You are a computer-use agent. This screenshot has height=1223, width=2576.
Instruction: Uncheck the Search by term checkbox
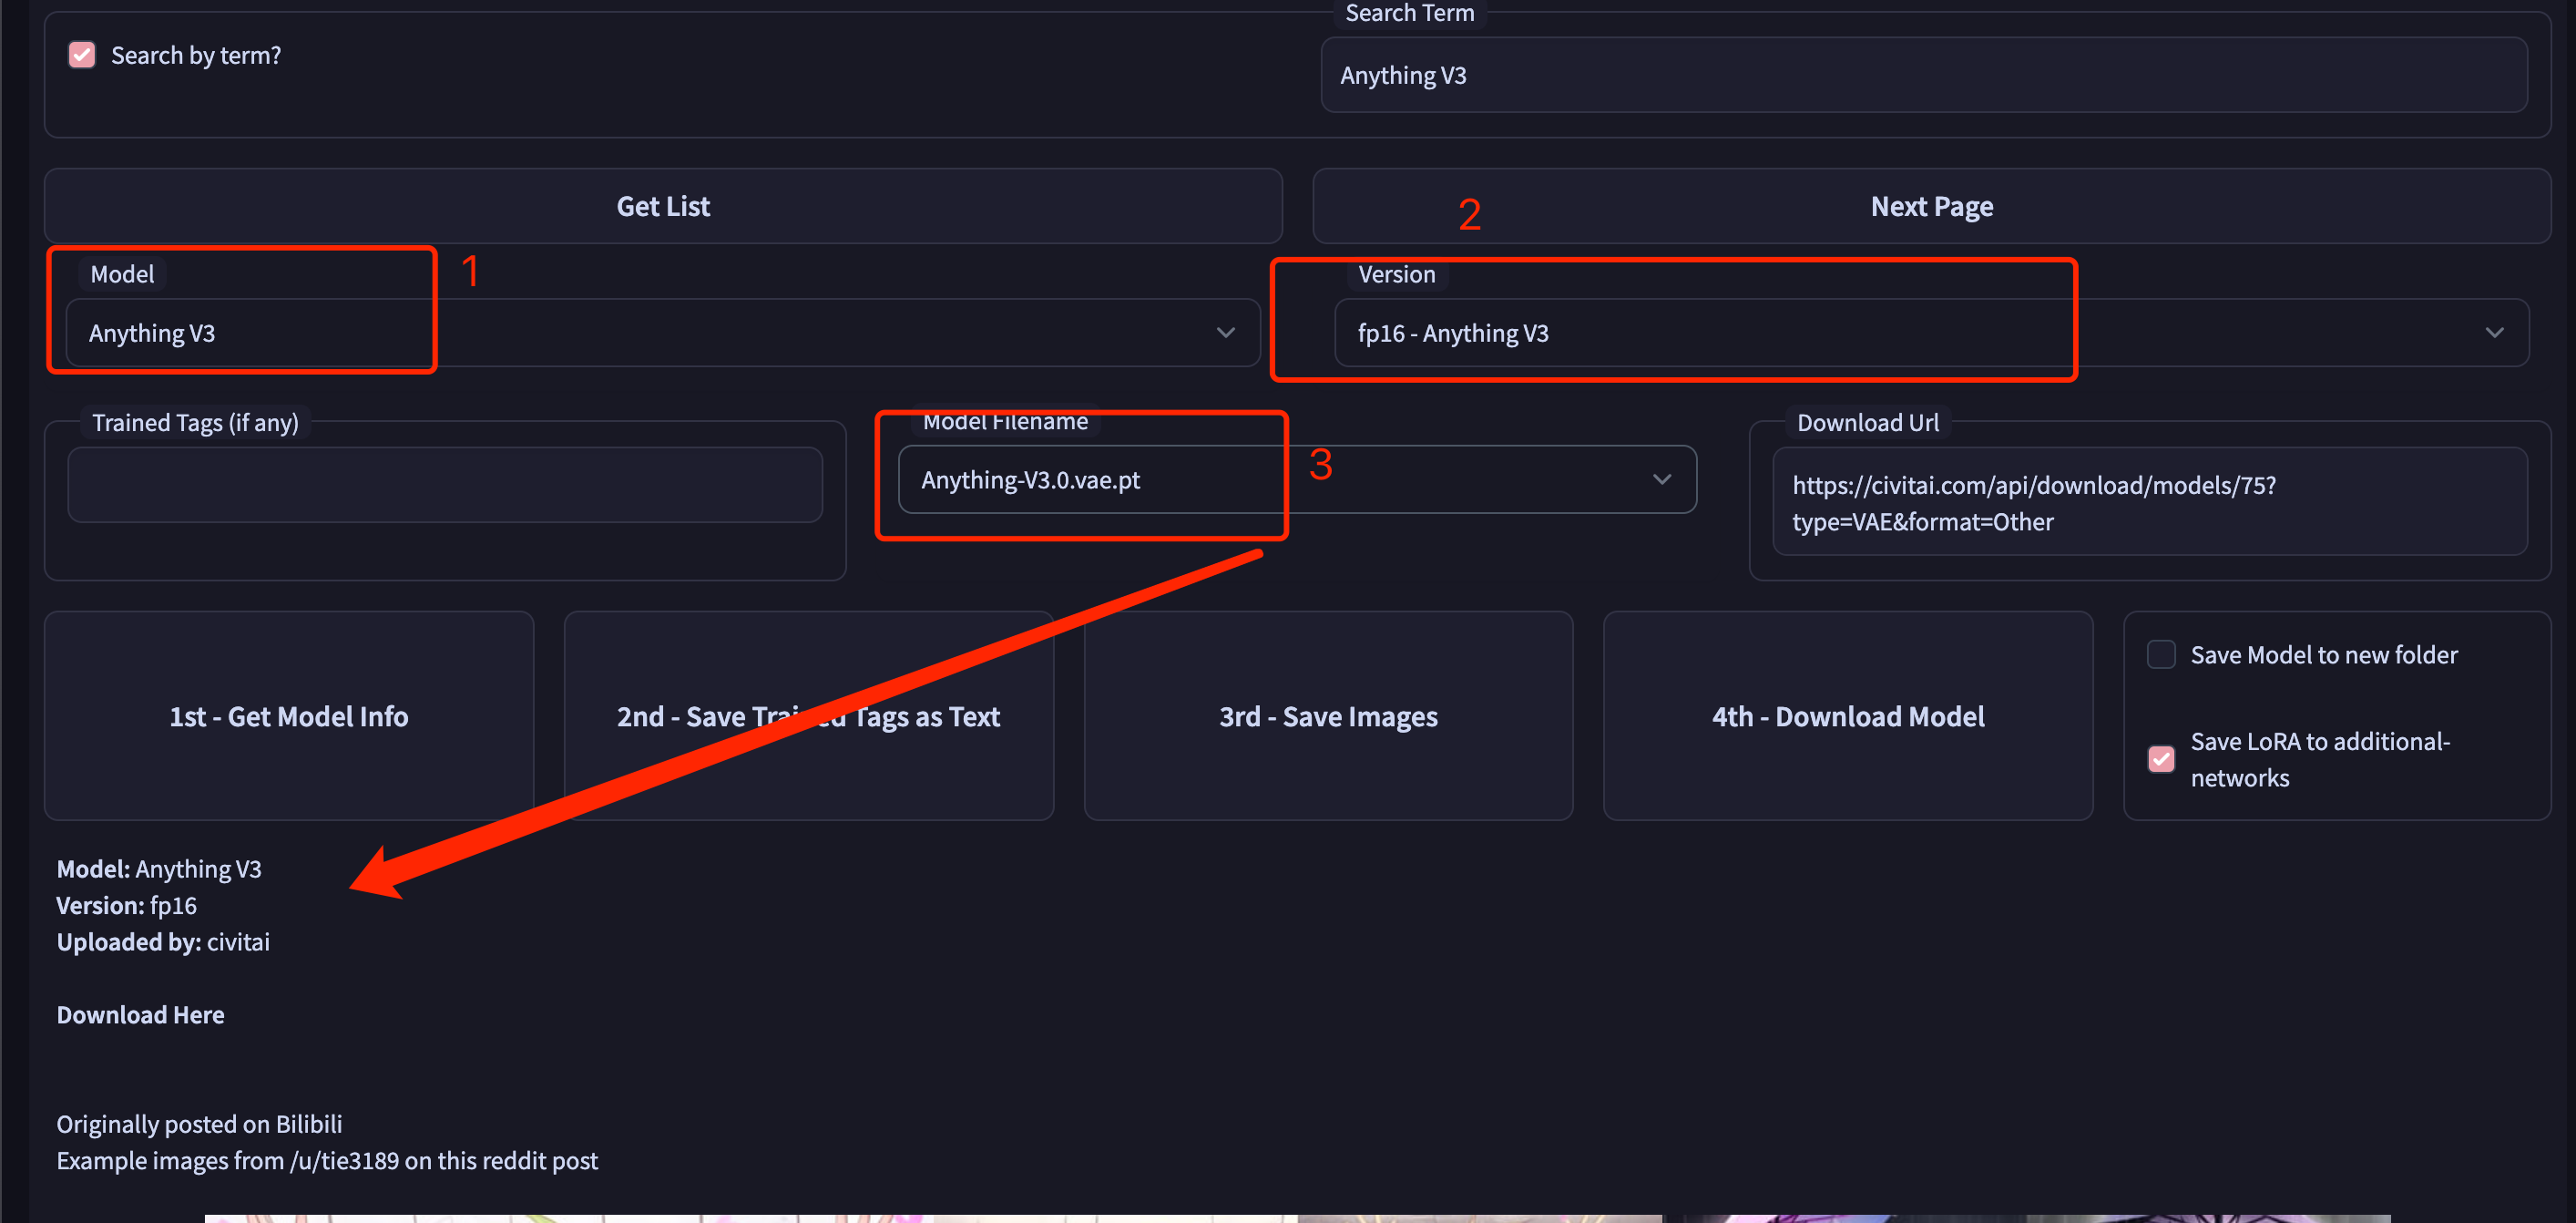pyautogui.click(x=82, y=55)
